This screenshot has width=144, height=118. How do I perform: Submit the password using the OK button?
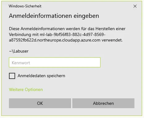tap(40, 103)
